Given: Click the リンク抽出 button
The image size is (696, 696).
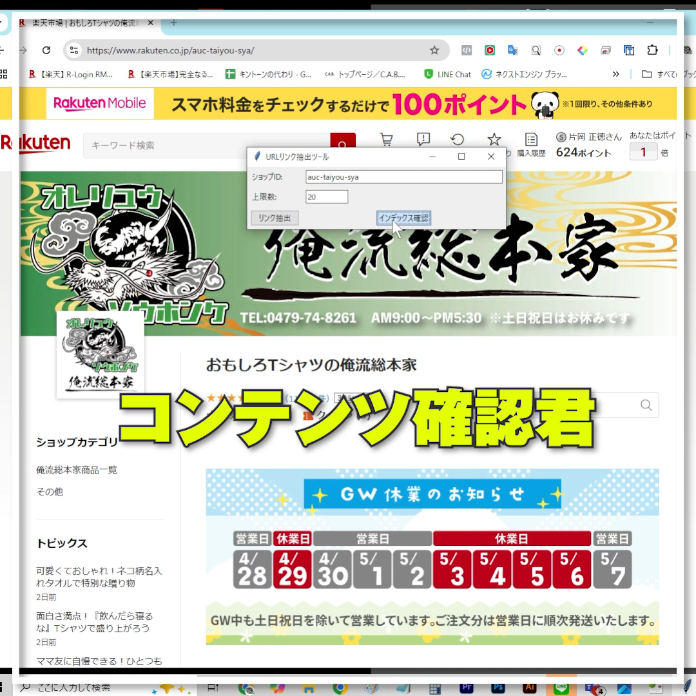Looking at the screenshot, I should (275, 218).
